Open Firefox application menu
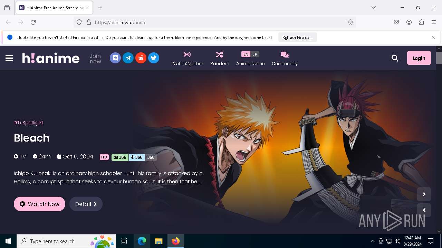Viewport: 442px width, 248px height. (434, 22)
